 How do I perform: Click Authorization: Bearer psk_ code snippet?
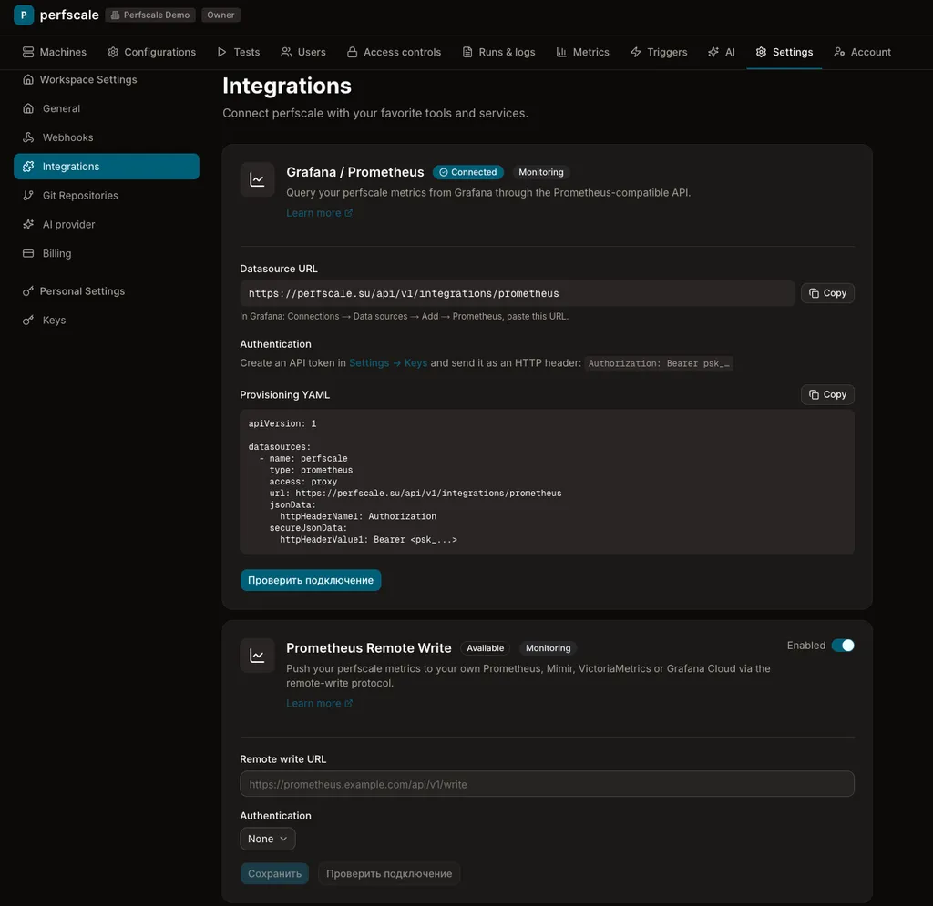pos(659,363)
